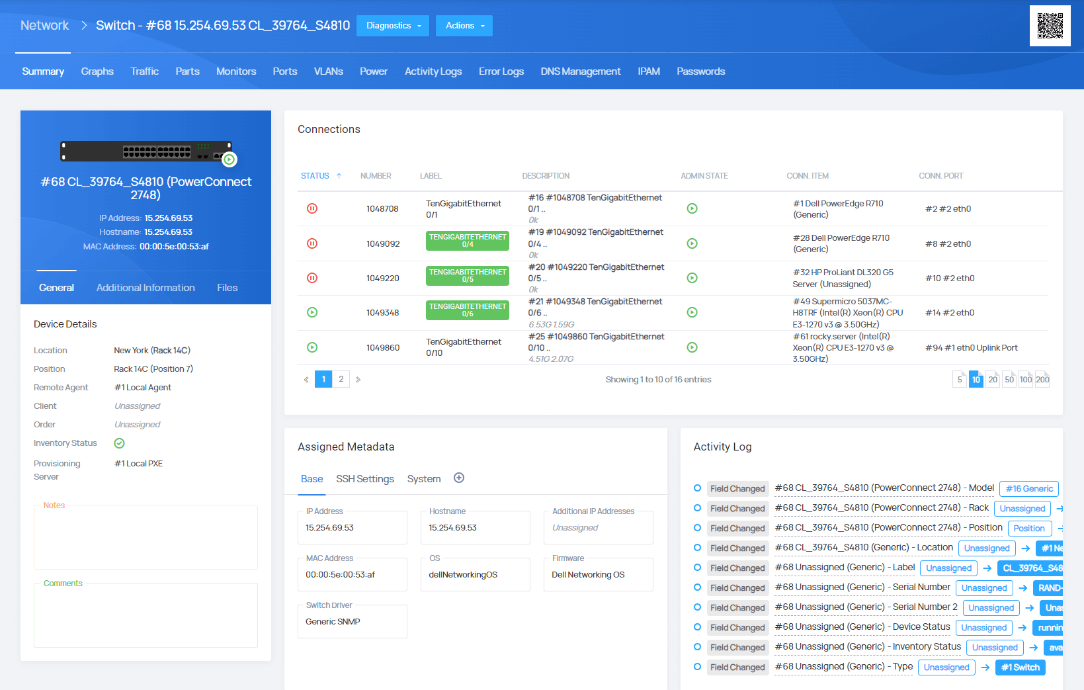Click red paused status icon for 1049092

312,243
